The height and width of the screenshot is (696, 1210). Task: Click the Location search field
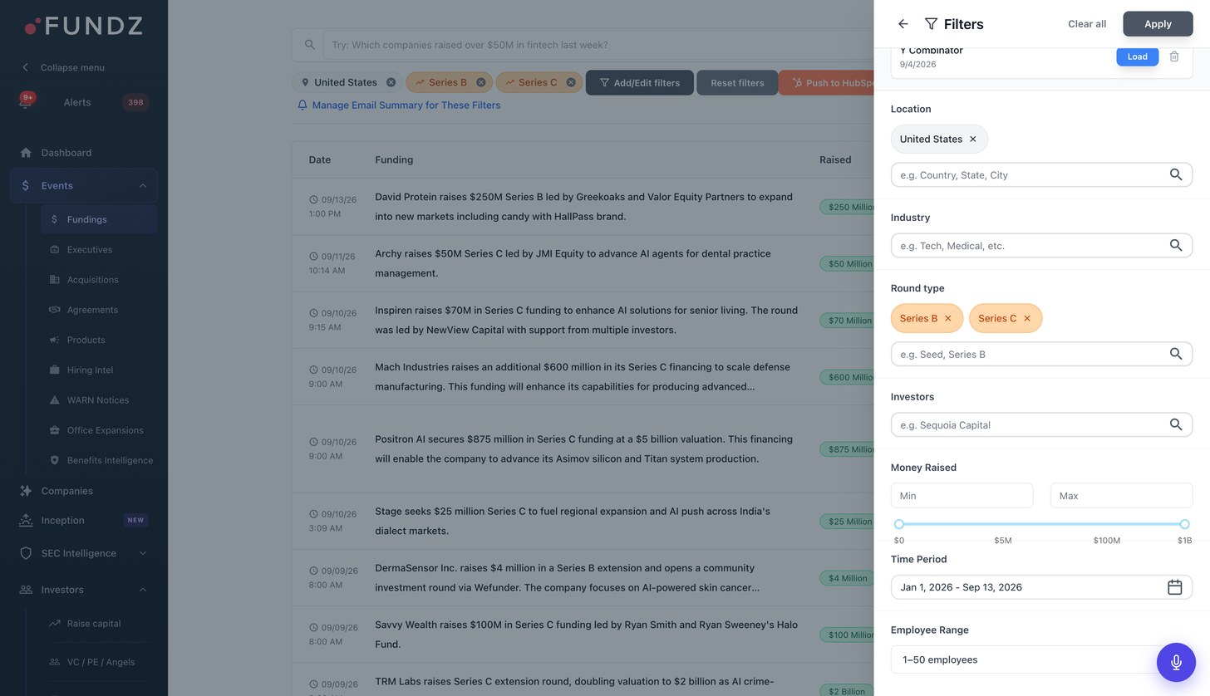point(1041,174)
